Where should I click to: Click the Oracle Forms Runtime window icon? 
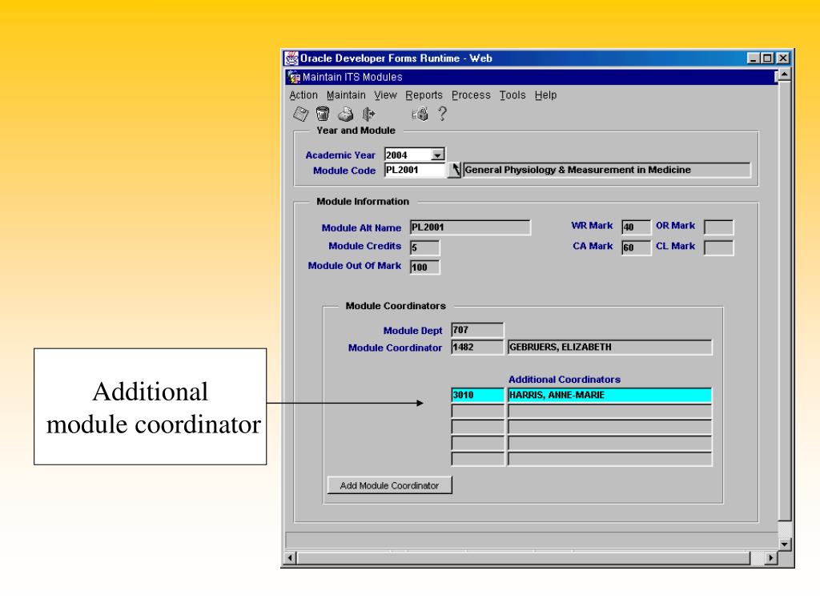point(291,58)
